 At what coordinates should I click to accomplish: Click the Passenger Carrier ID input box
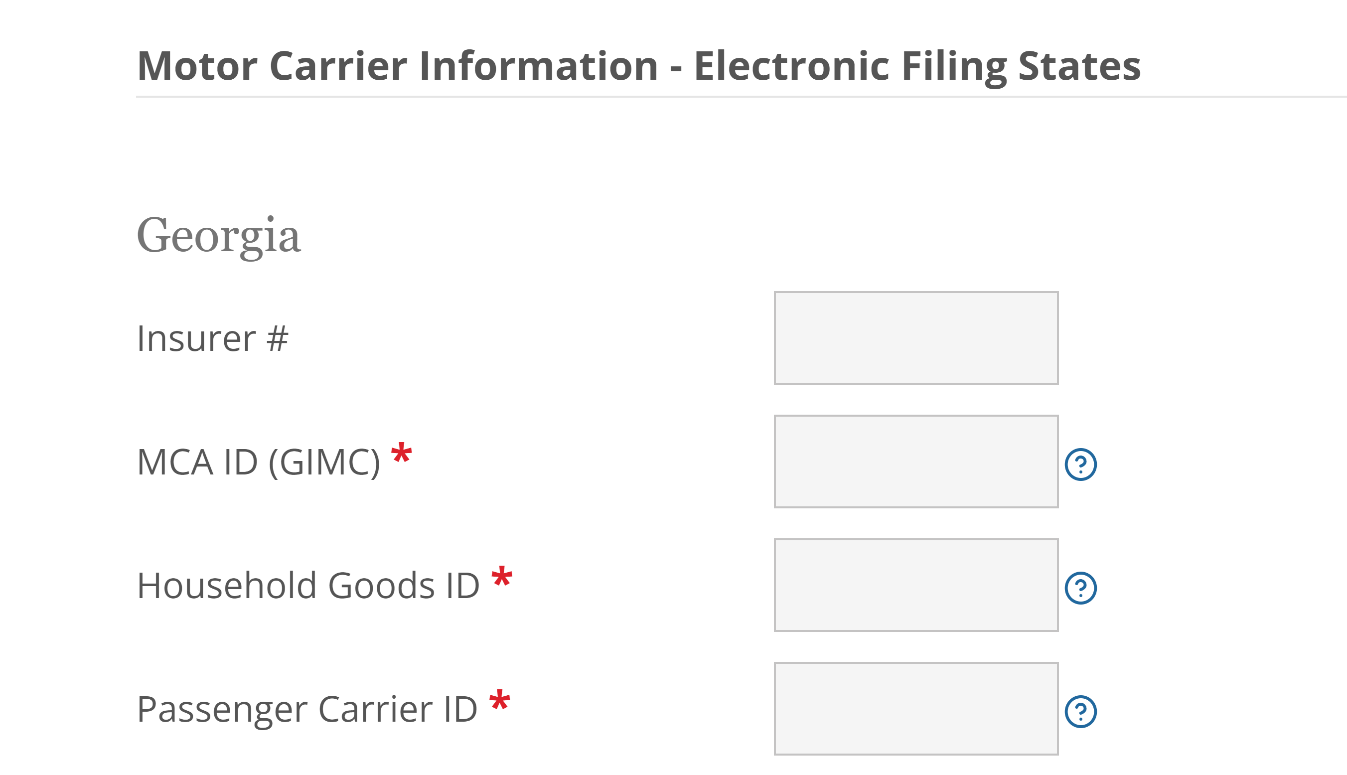click(x=915, y=708)
